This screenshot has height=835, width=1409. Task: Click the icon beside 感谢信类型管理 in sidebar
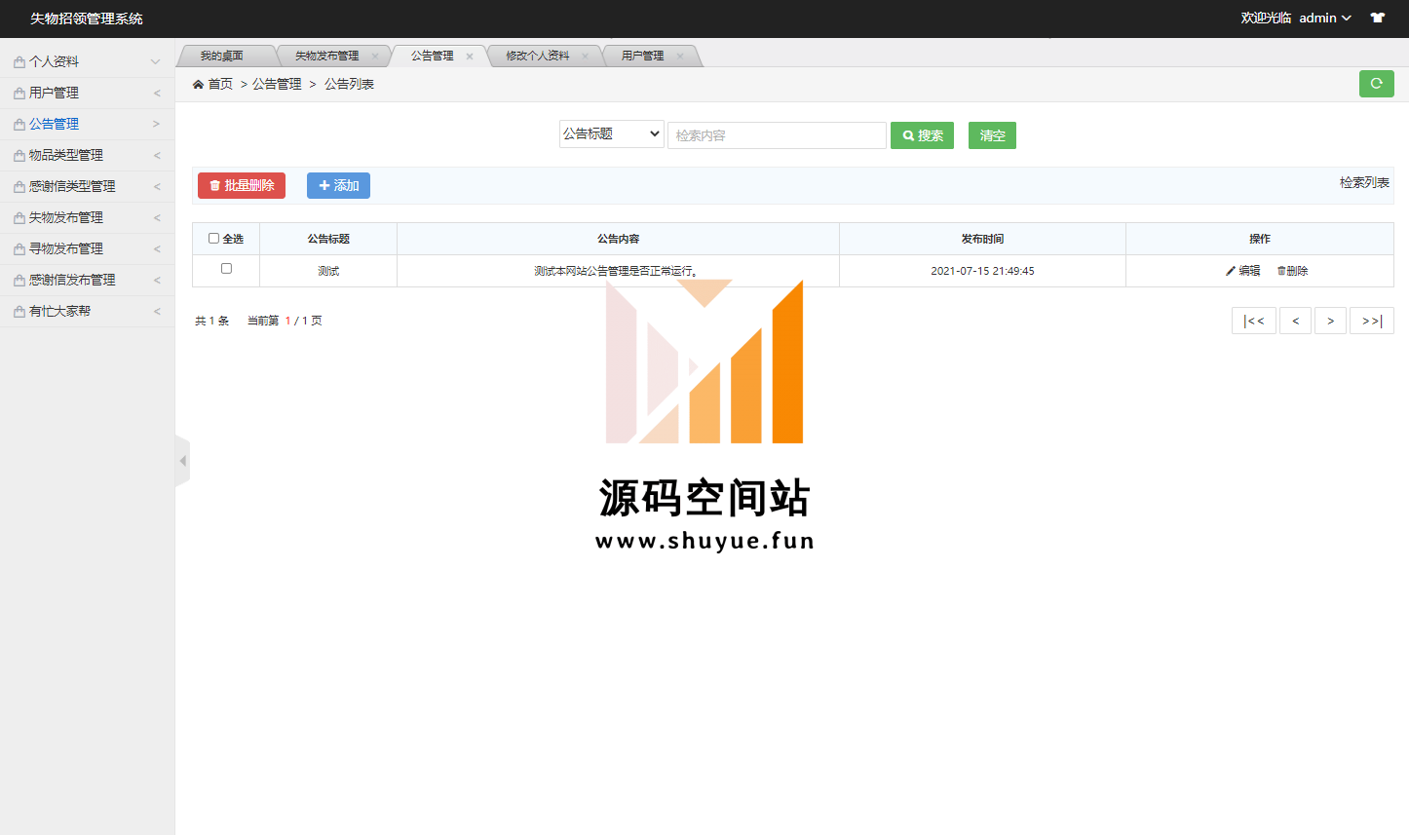coord(19,187)
